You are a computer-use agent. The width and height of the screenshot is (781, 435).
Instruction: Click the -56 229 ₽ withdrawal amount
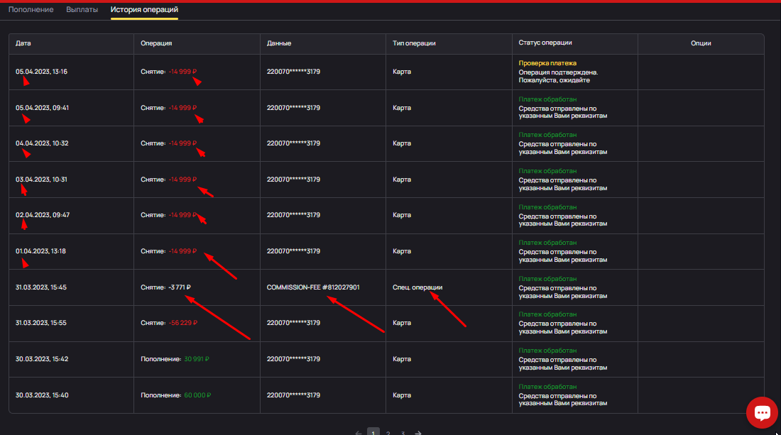pos(184,323)
